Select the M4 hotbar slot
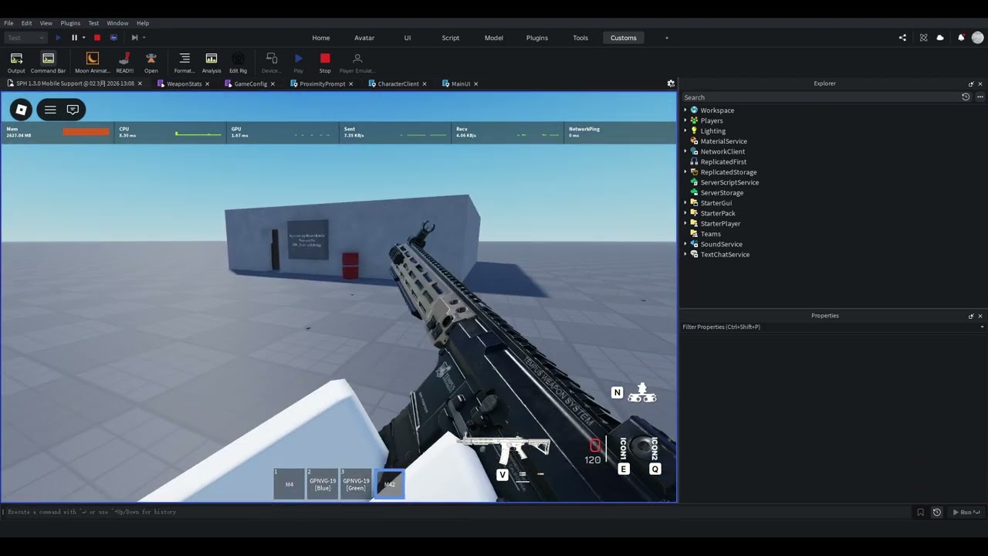Screen dimensions: 988x556 pyautogui.click(x=289, y=483)
